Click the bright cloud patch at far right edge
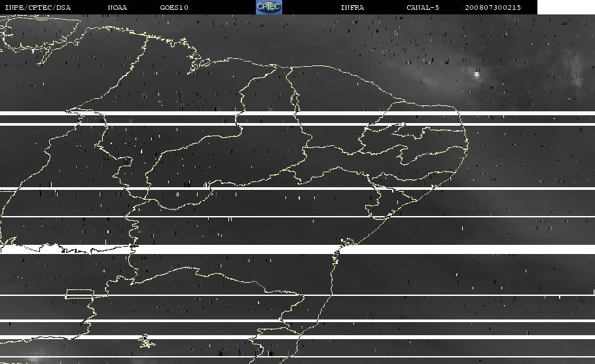Viewport: 595px width, 364px height. (x=576, y=65)
